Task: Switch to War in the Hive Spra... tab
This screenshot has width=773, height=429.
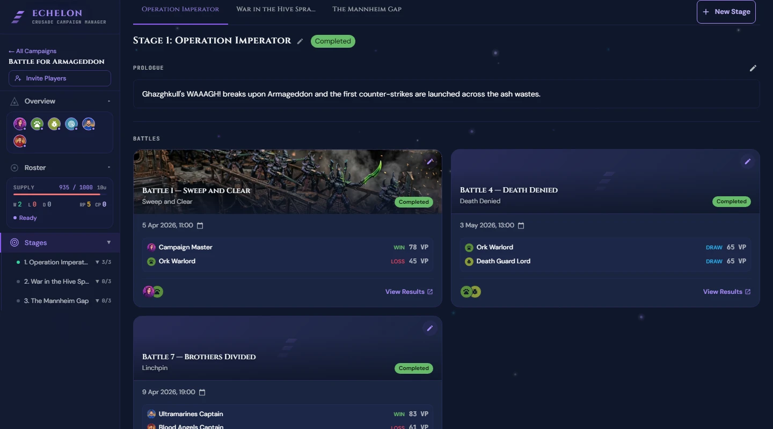Action: [276, 9]
